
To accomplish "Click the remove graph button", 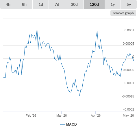I will (123, 13).
